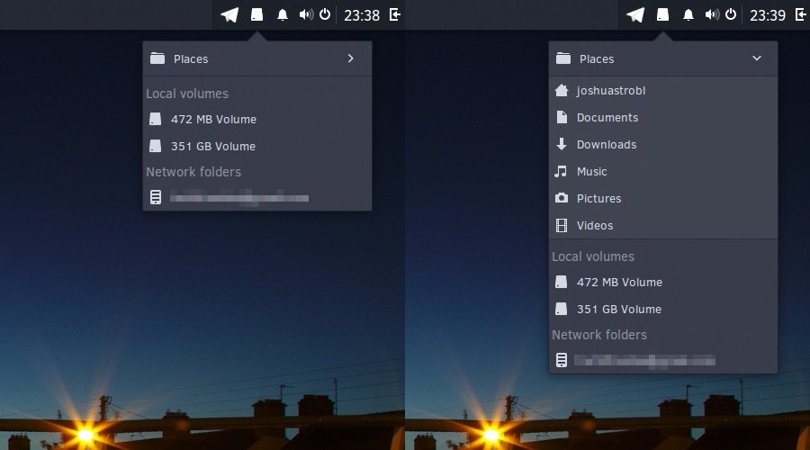Expand Places using the right-pointing chevron
This screenshot has width=810, height=450.
coord(350,58)
